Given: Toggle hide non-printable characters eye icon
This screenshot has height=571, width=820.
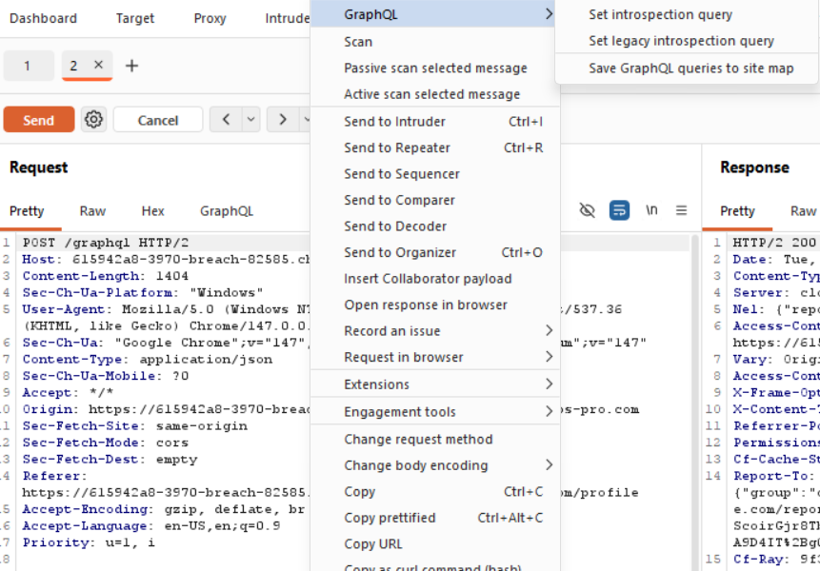Looking at the screenshot, I should 588,210.
